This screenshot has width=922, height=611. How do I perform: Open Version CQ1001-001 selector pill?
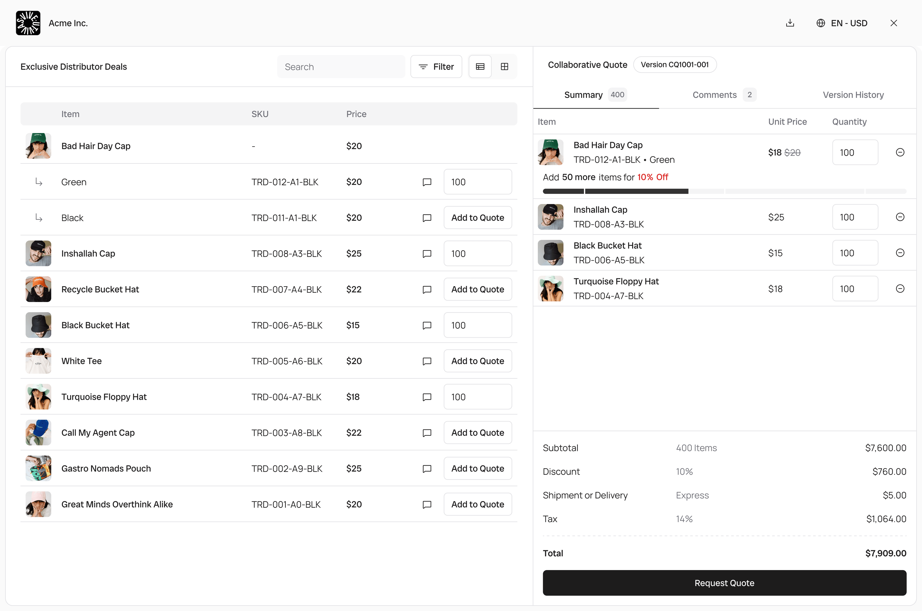[x=675, y=65]
